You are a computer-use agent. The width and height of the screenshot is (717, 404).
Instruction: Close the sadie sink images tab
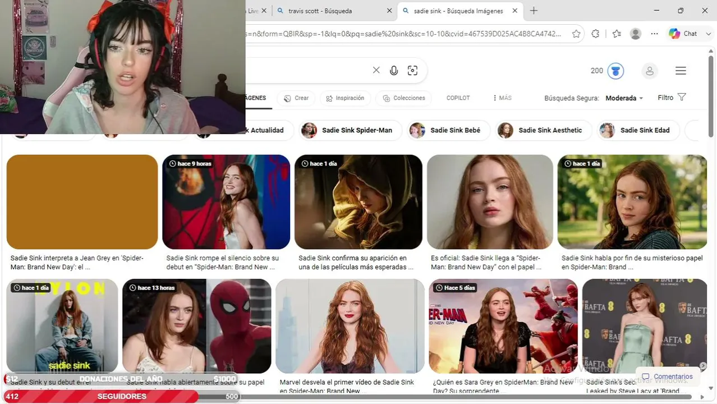(515, 11)
